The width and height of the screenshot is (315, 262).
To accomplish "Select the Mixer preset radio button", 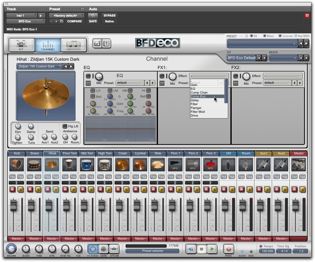I will point(265,36).
